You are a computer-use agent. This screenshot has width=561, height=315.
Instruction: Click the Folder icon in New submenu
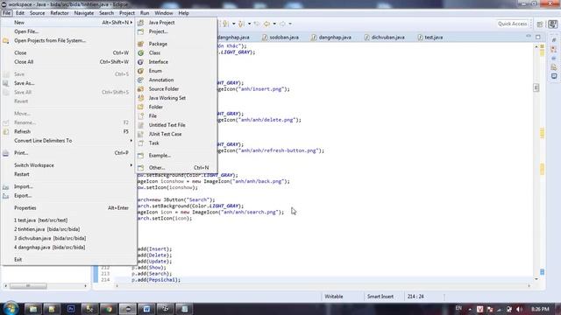click(x=140, y=107)
